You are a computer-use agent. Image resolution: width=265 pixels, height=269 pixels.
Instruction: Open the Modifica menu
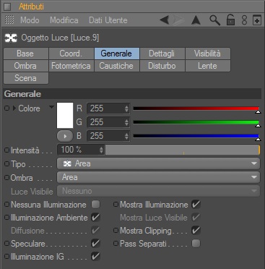64,20
